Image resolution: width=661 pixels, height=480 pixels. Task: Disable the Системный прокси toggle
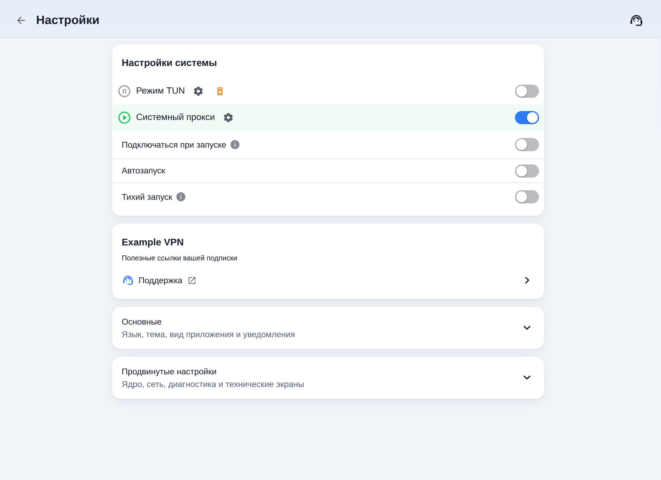(x=527, y=118)
